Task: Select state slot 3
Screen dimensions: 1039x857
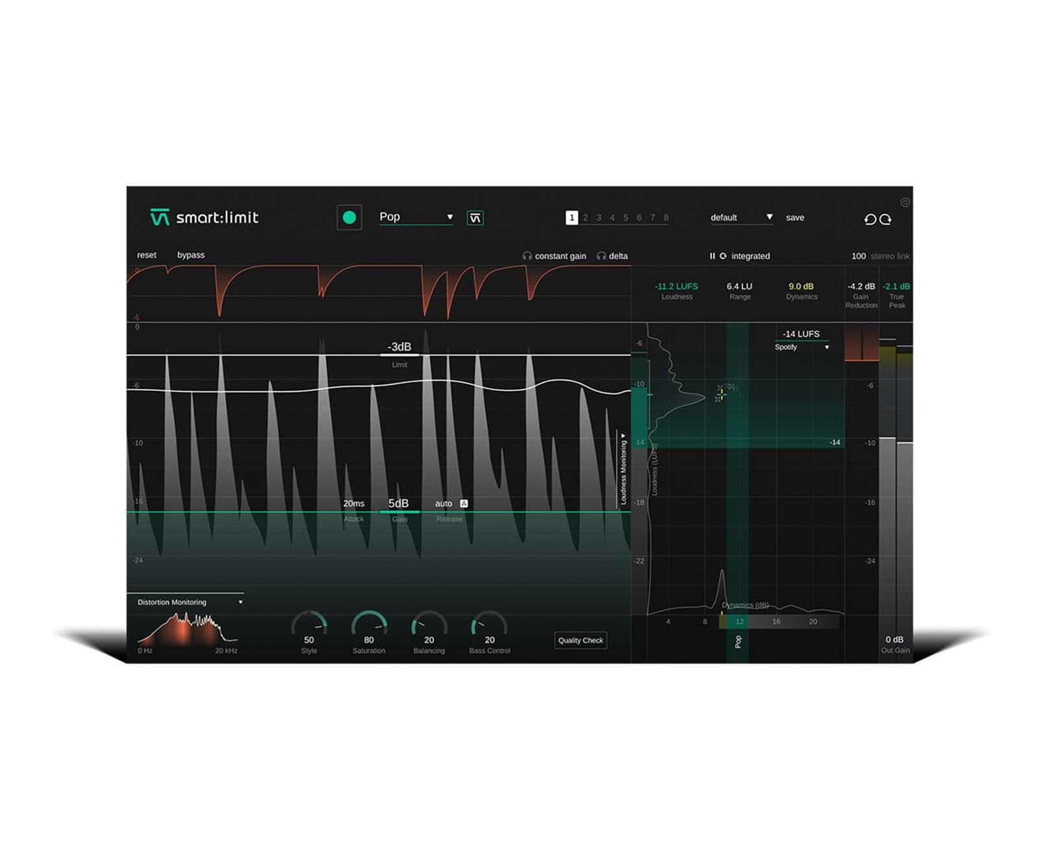Action: coord(599,217)
